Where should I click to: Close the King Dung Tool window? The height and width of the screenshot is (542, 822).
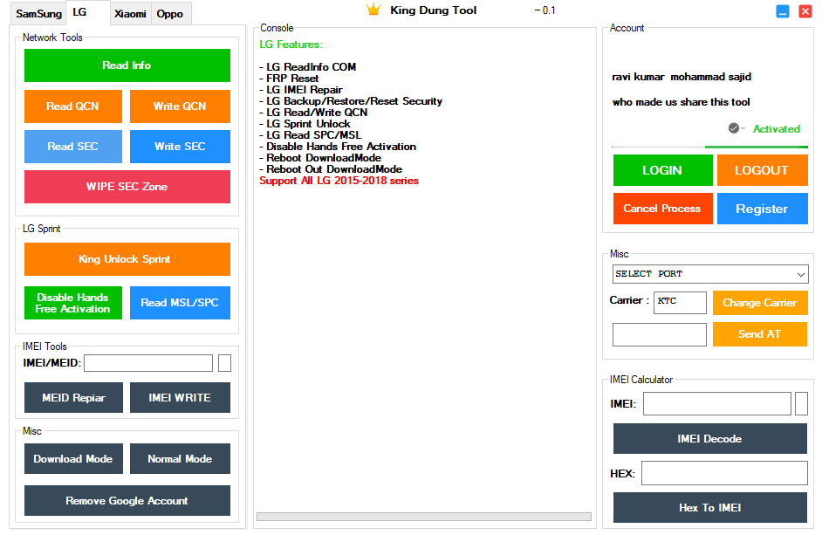click(x=805, y=11)
